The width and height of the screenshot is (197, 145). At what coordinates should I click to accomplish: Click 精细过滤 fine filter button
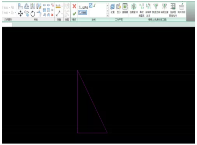(164, 8)
